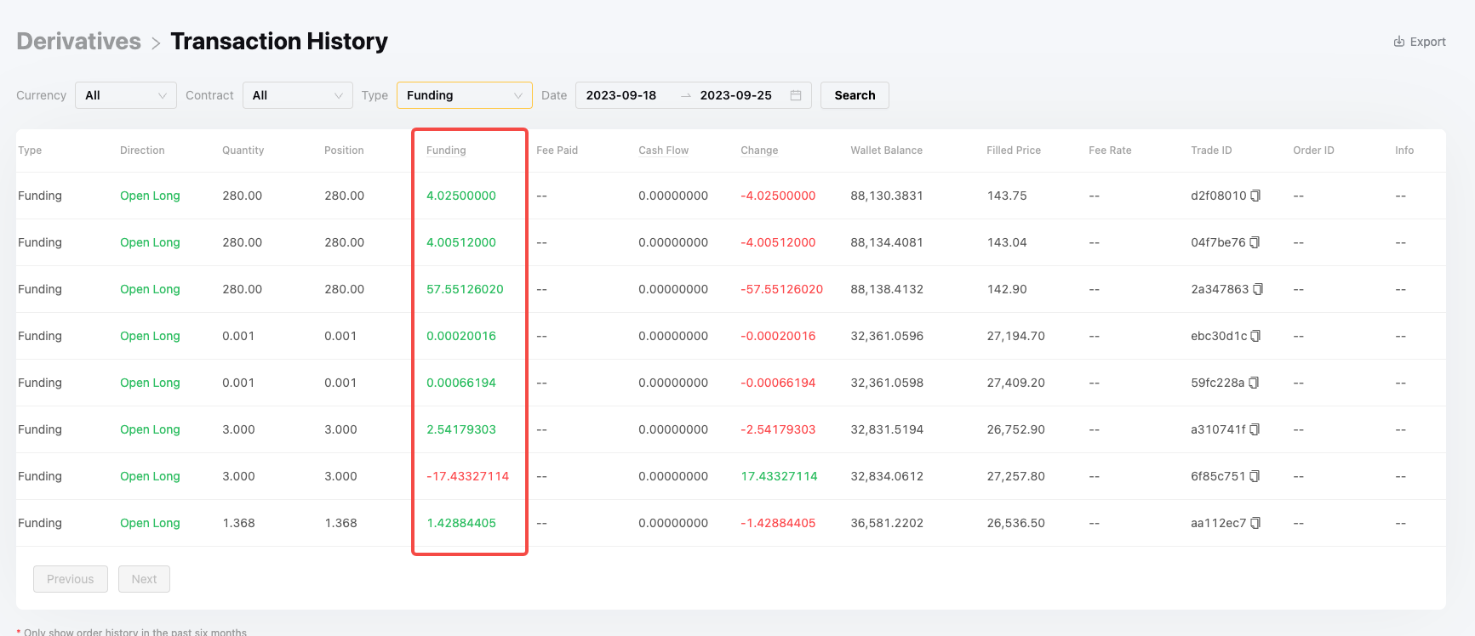The width and height of the screenshot is (1475, 636).
Task: Open the Contract dropdown
Action: pos(297,95)
